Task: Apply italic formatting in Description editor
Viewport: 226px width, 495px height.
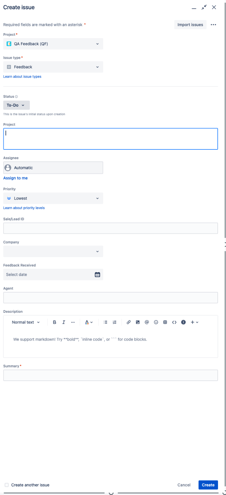Action: point(64,322)
